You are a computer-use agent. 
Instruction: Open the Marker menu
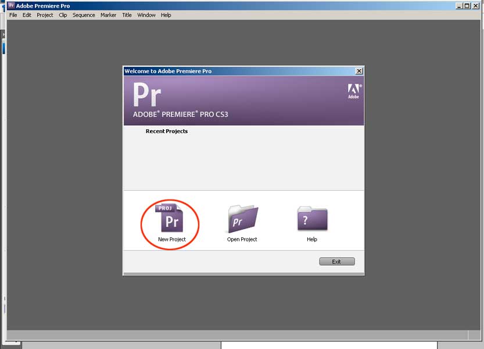108,15
